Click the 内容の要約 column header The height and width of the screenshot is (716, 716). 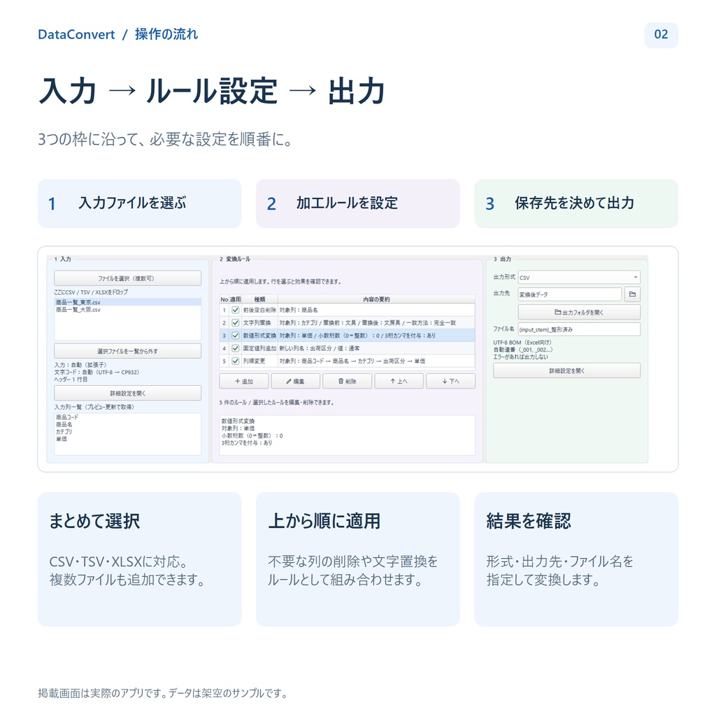[376, 299]
